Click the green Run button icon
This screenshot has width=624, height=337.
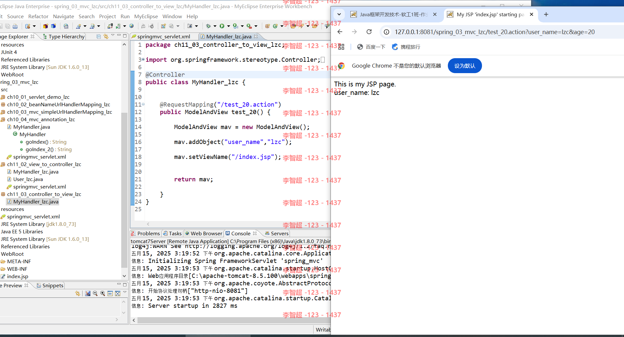point(222,26)
